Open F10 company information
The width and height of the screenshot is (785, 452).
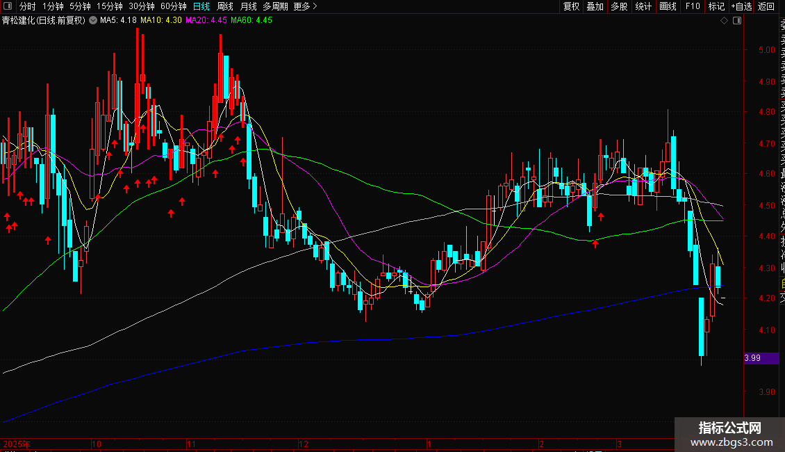(x=693, y=6)
